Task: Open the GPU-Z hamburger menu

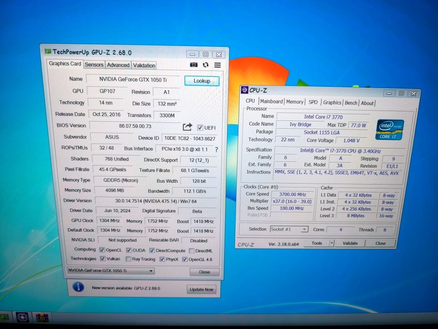Action: [217, 65]
